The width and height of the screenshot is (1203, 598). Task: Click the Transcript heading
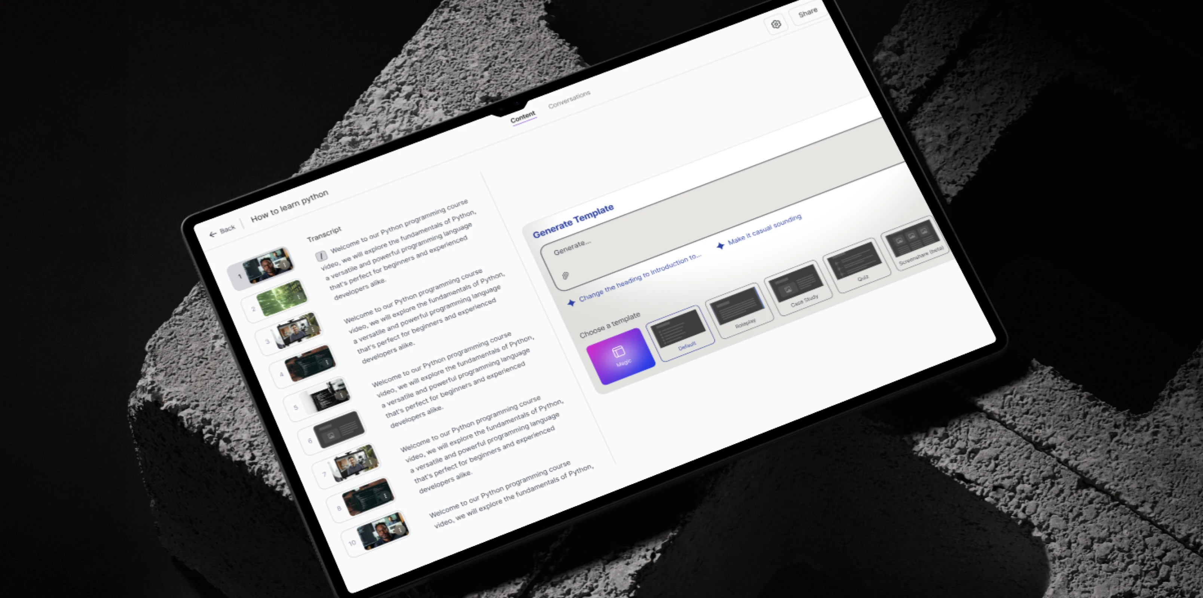324,234
